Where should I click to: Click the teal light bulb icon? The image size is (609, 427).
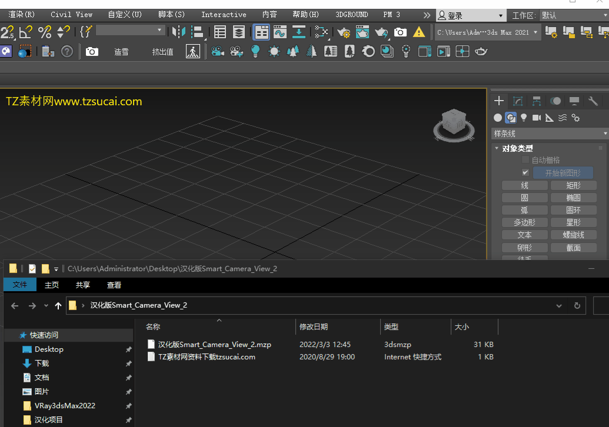pyautogui.click(x=255, y=51)
